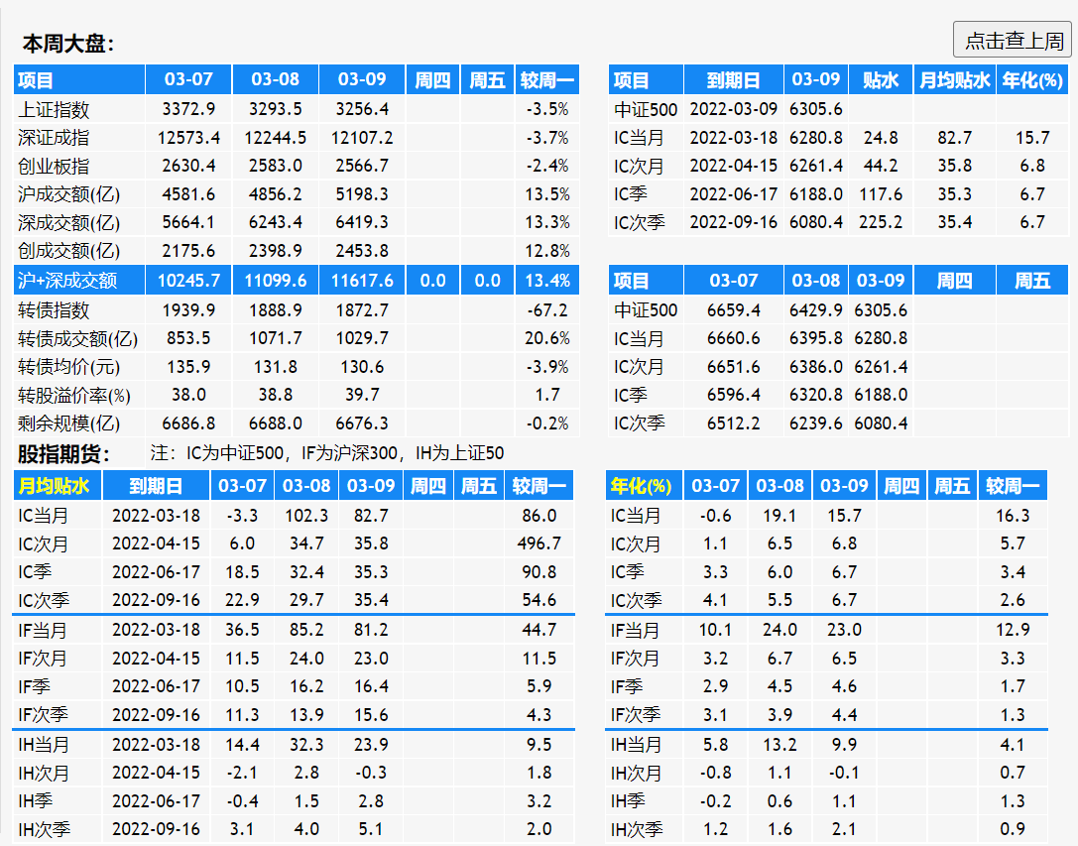Click the 较周一 header in the market table

pyautogui.click(x=547, y=79)
